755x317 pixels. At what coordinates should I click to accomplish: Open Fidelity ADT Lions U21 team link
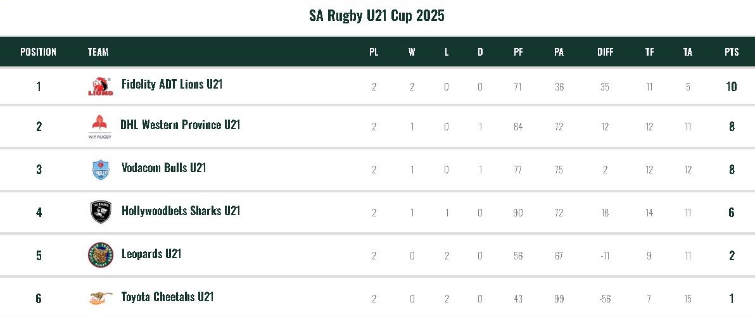click(172, 84)
